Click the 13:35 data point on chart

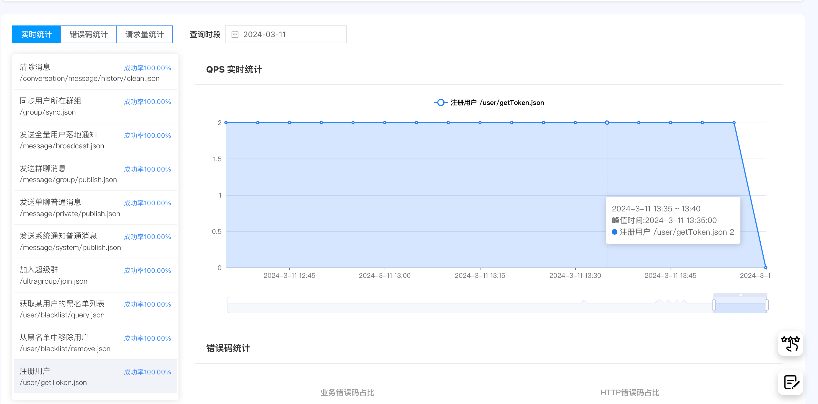607,123
